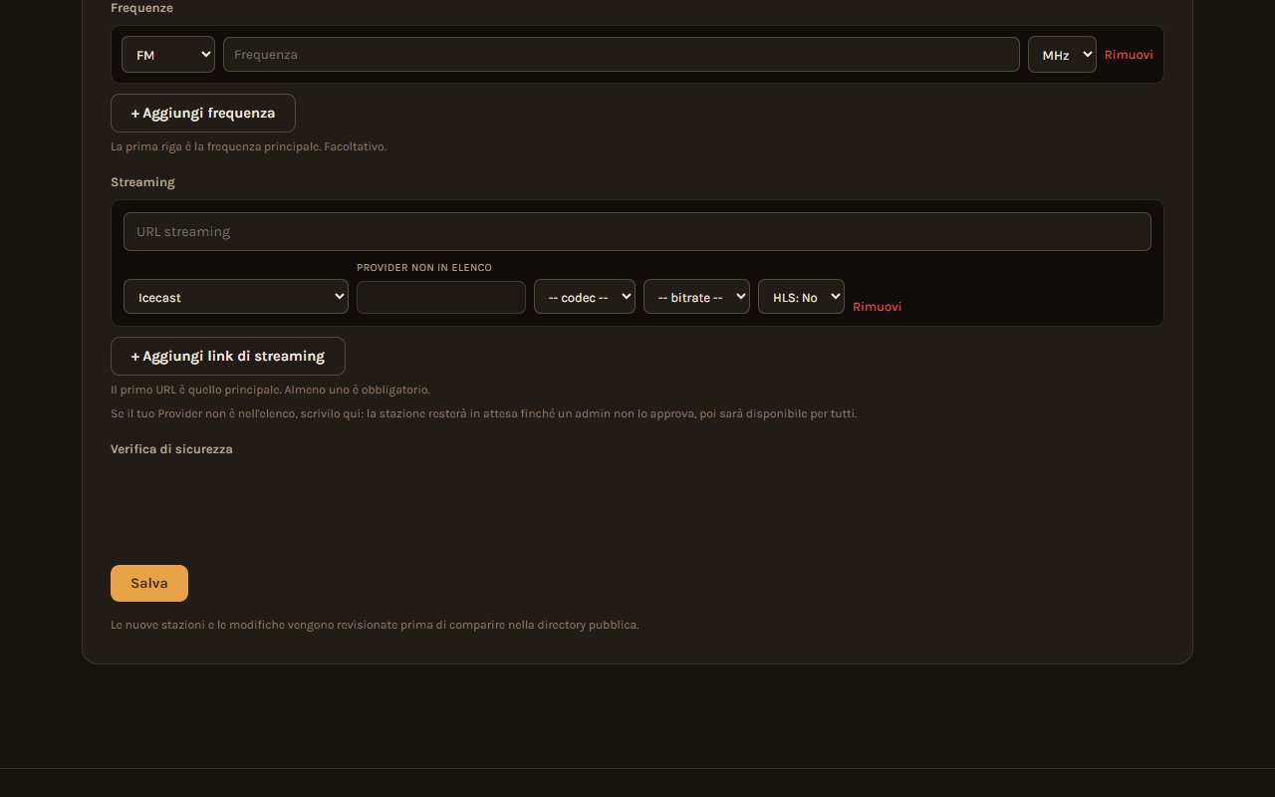Click the PROVIDER NON IN ELENCO label
This screenshot has height=797, width=1275.
(x=424, y=268)
